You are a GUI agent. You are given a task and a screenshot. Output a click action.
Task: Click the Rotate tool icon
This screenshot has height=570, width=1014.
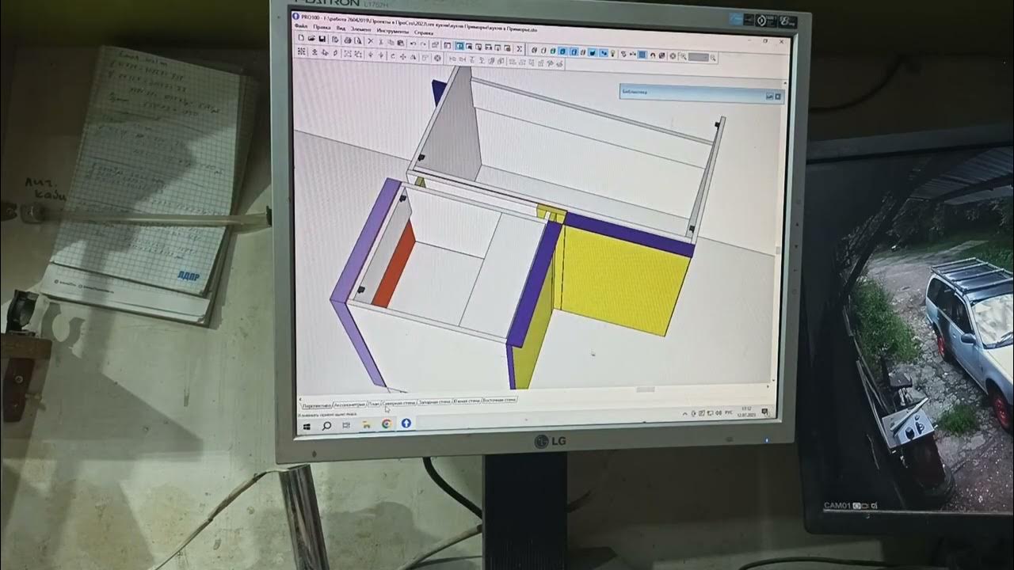[x=393, y=56]
